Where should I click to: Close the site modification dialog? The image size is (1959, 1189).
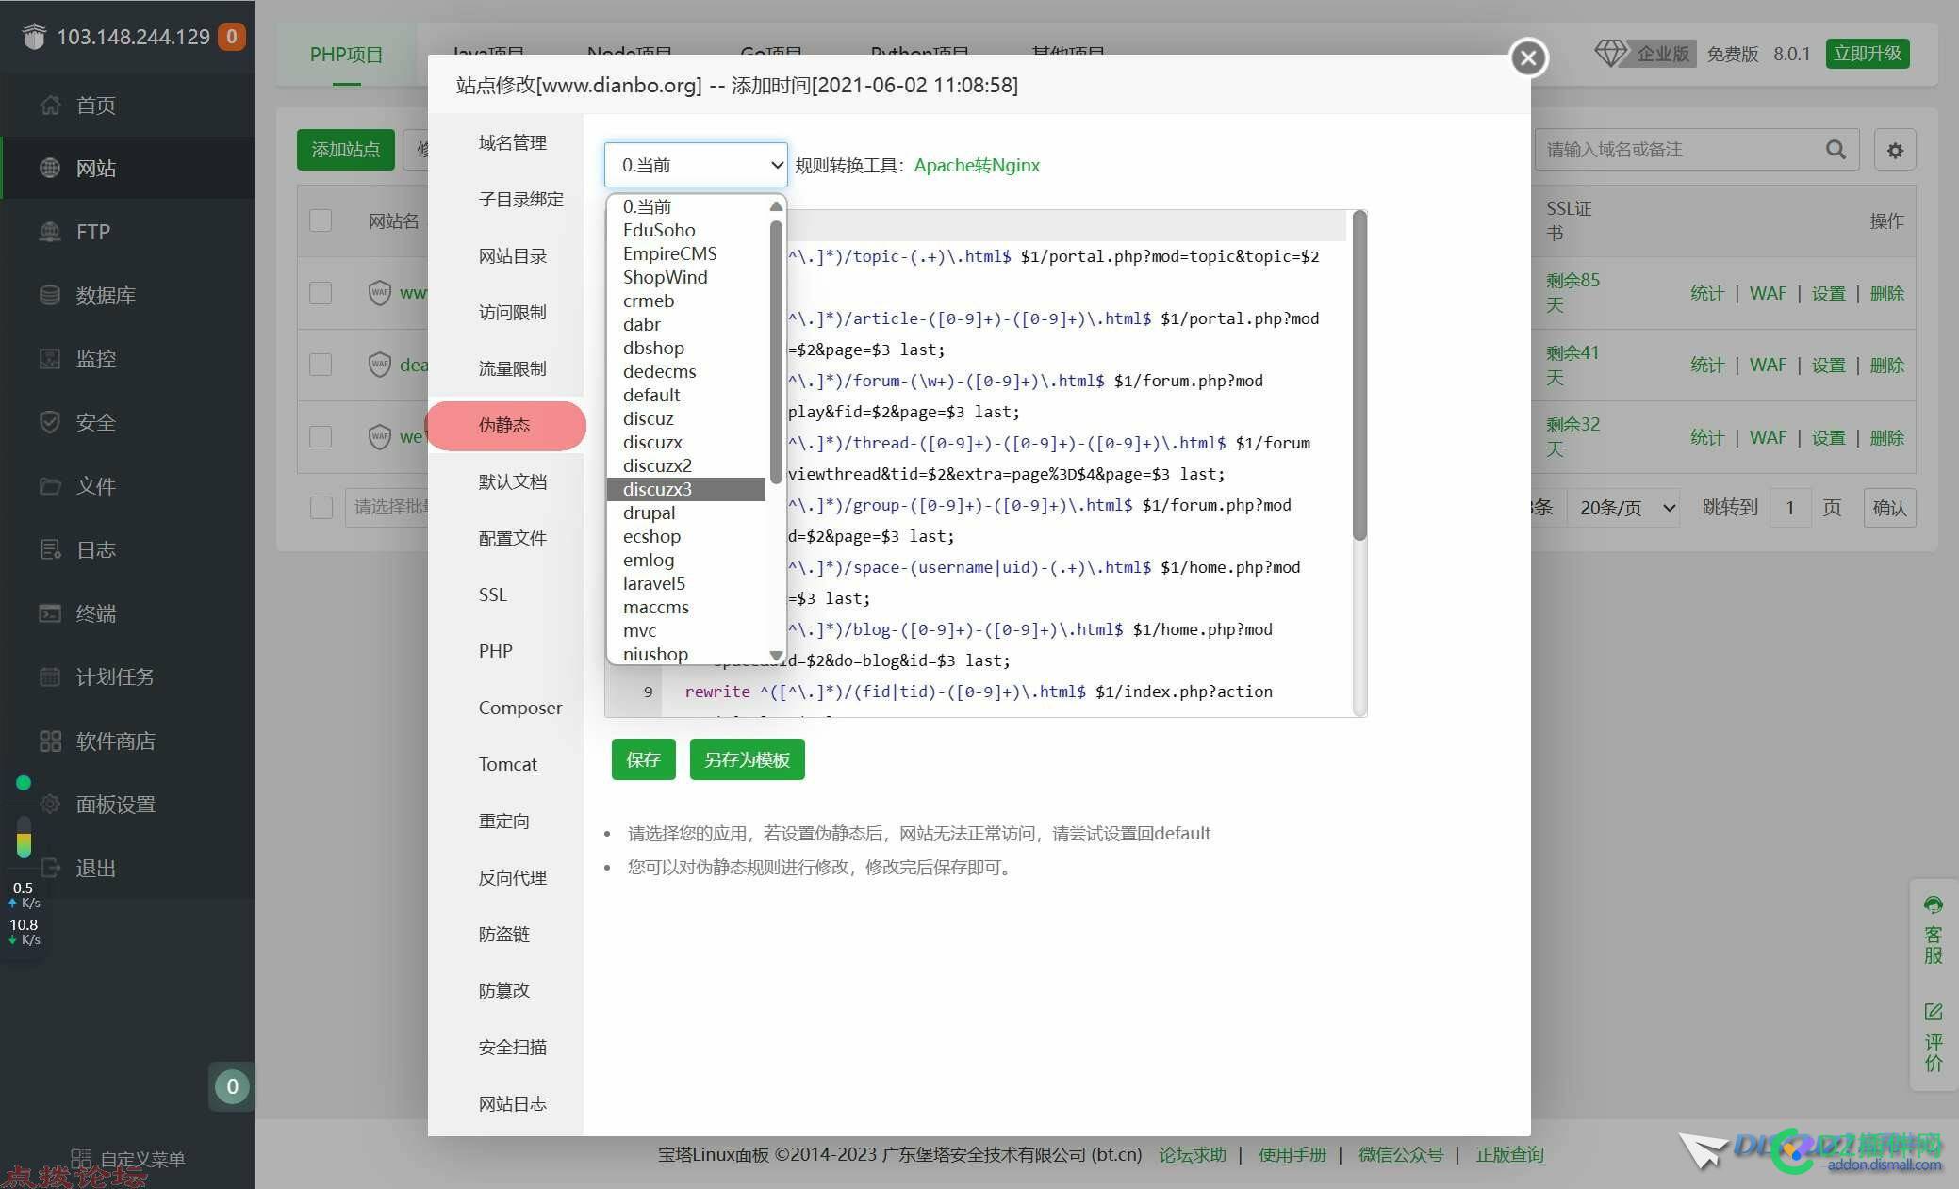[1528, 58]
